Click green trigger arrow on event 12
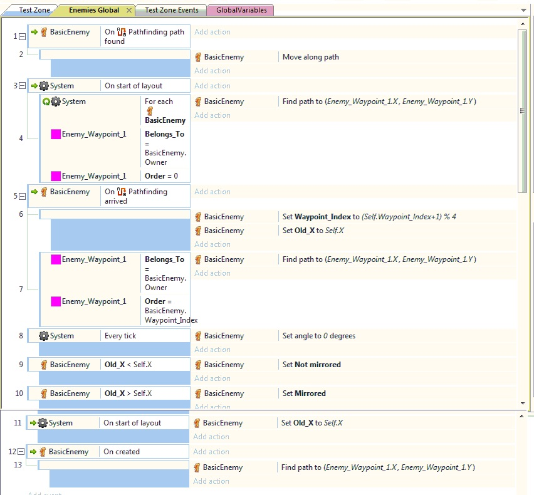The height and width of the screenshot is (495, 534). tap(33, 452)
